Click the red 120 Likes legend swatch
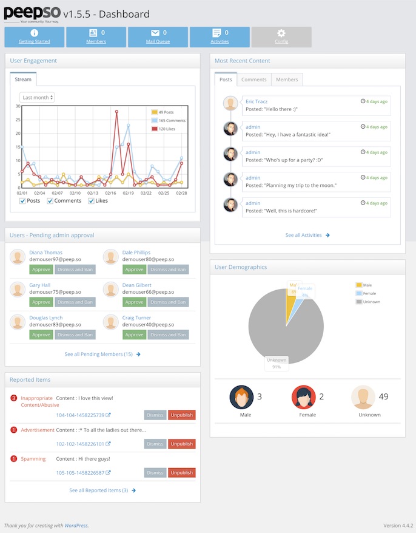 pyautogui.click(x=155, y=129)
